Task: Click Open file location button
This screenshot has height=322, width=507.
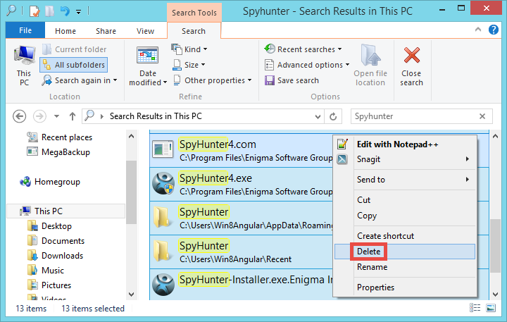Action: pos(370,66)
